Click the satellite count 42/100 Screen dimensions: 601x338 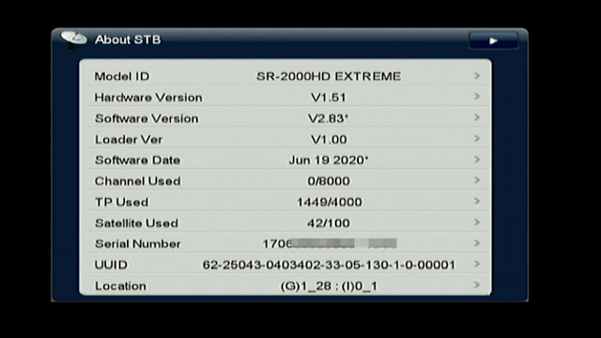click(329, 223)
